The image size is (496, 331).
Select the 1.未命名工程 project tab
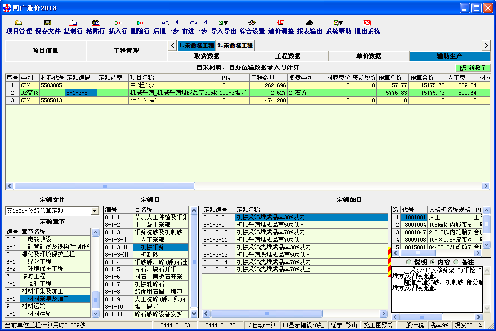196,46
